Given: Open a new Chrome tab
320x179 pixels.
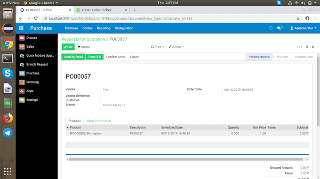Looking at the screenshot, I should (135, 10).
